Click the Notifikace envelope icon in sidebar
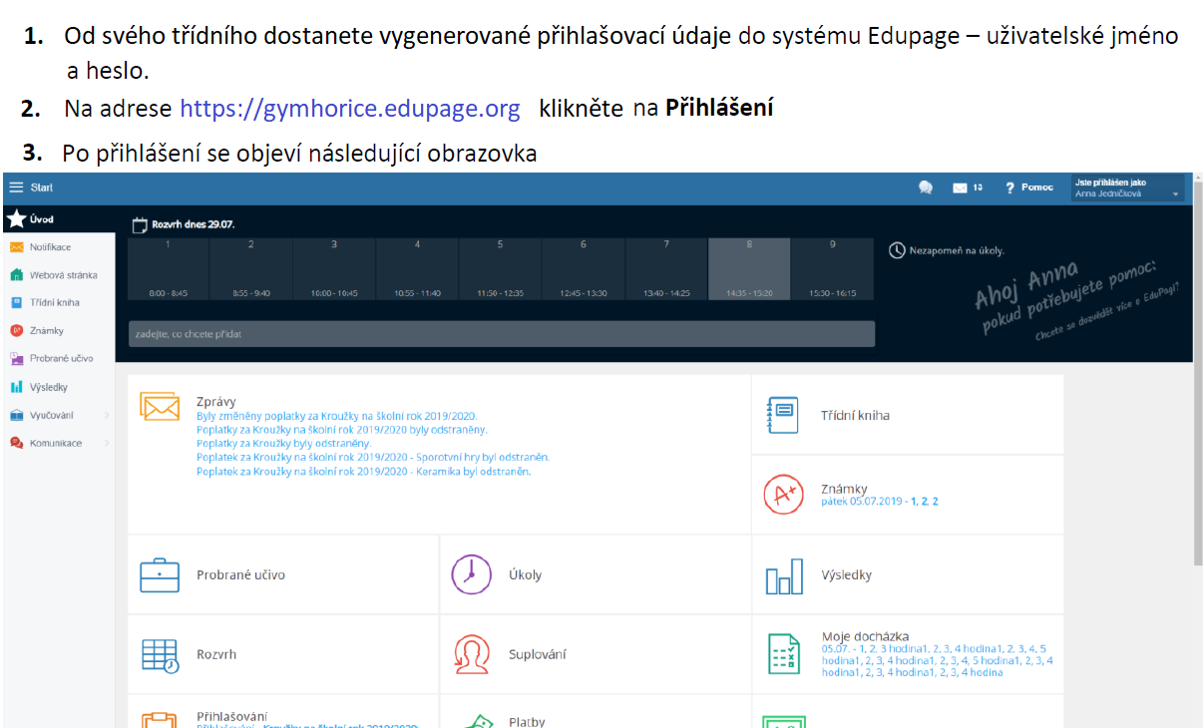Viewport: 1203px width, 728px height. (x=16, y=247)
